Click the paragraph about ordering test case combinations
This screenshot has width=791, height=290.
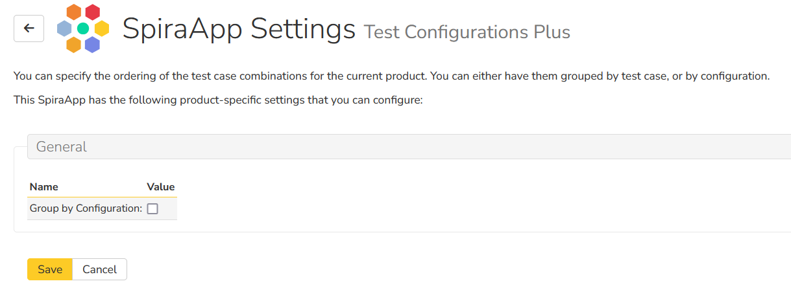(391, 76)
